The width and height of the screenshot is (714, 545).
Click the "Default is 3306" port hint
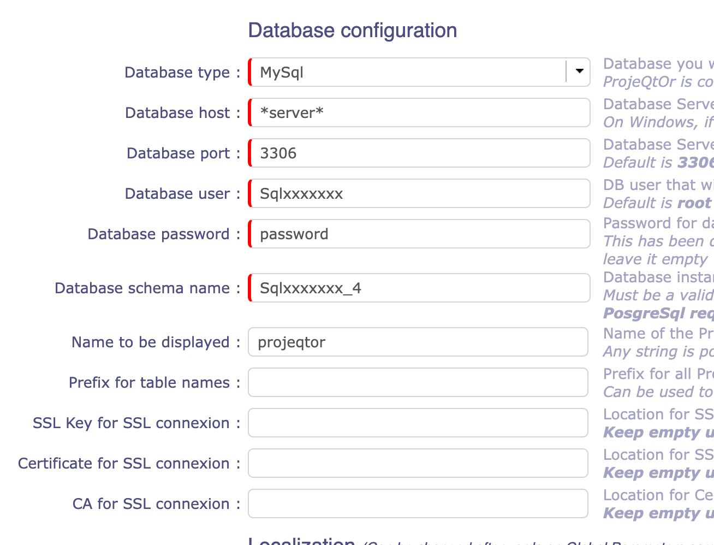click(658, 163)
